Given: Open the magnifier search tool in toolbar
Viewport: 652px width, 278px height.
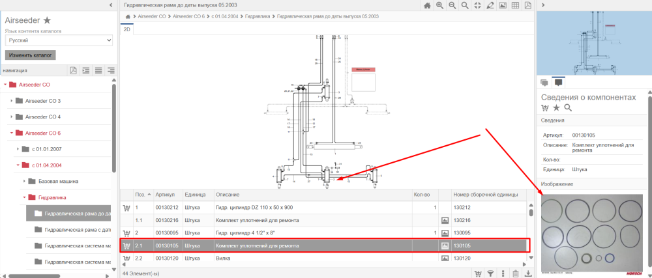Looking at the screenshot, I should pos(465,5).
